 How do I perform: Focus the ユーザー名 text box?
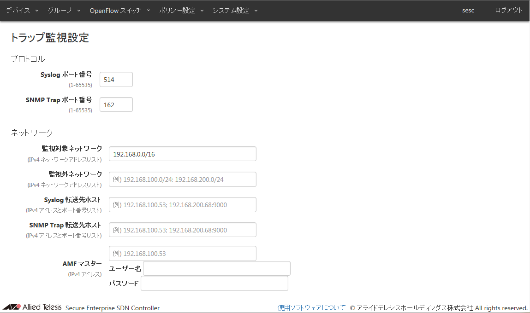[216, 268]
